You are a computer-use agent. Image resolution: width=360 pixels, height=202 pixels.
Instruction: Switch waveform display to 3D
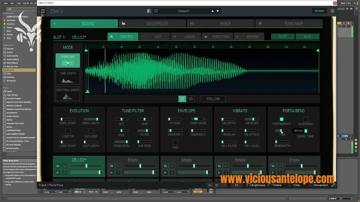pyautogui.click(x=190, y=99)
